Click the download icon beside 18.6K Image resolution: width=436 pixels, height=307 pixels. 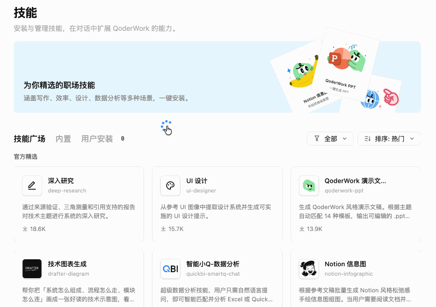click(x=25, y=229)
